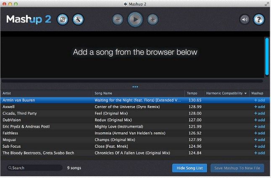The image size is (271, 178).
Task: Click the Harmonic Compatibility sort arrow
Action: pos(246,93)
